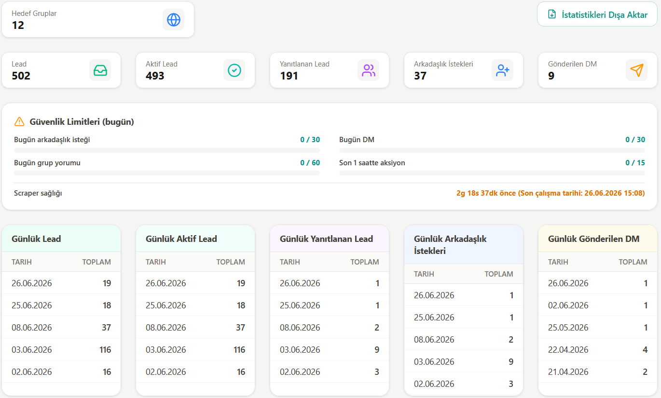Click the 22.04.2026 row in Günlük Gönderilen DM
The height and width of the screenshot is (398, 661).
[x=598, y=350]
